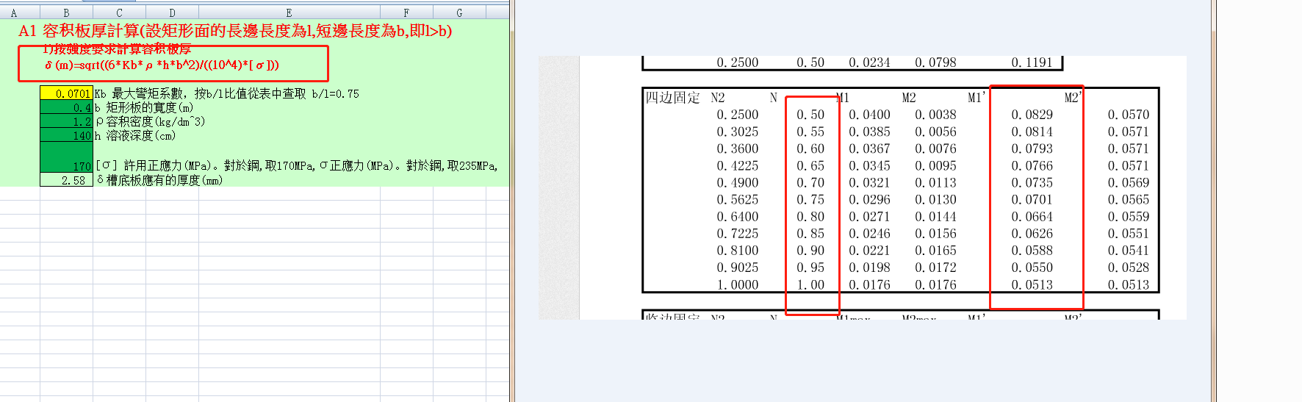Click N2 value 0.9025
Viewport: 1302px width, 402px height.
(738, 268)
